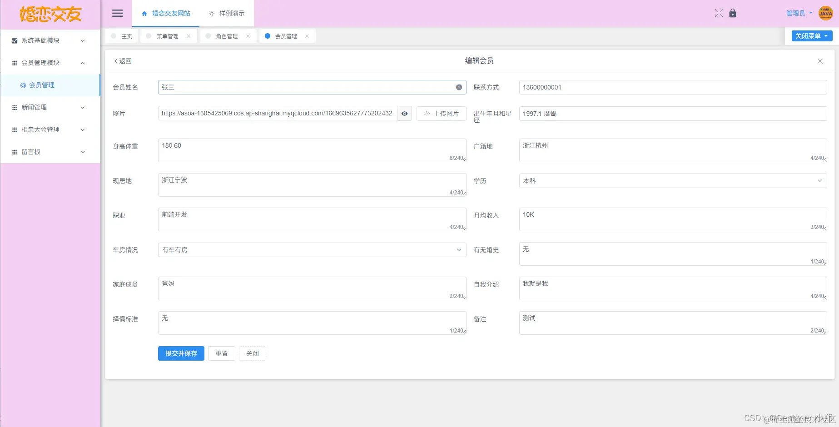Click the 照片 URL input field
Viewport: 839px width, 427px height.
pyautogui.click(x=278, y=114)
